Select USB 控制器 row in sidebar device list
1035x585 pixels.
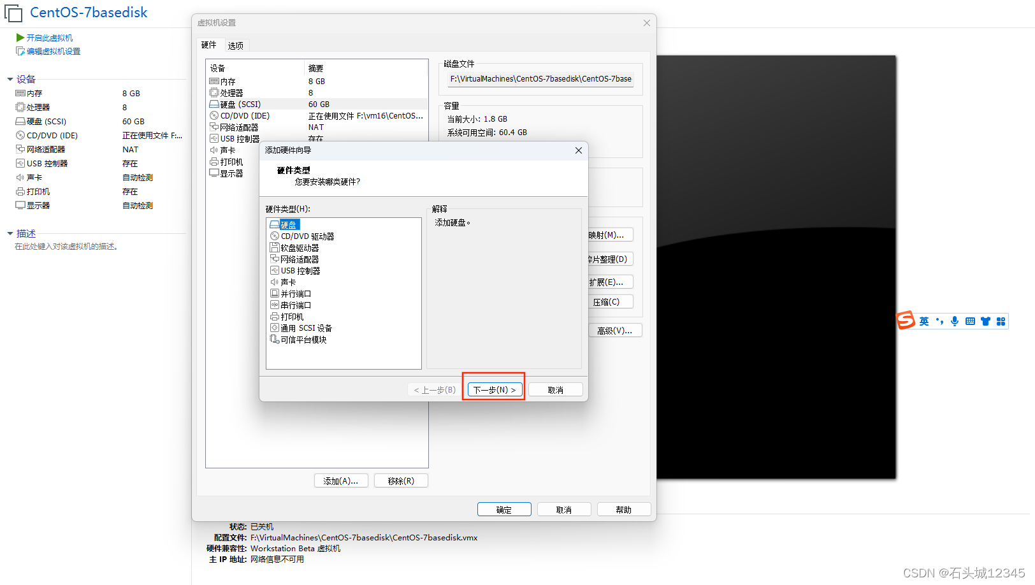point(99,163)
